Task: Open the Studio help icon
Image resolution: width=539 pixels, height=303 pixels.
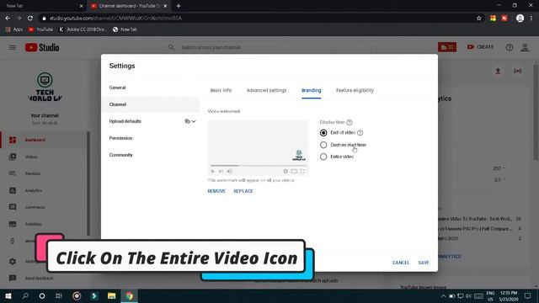Action: click(509, 47)
